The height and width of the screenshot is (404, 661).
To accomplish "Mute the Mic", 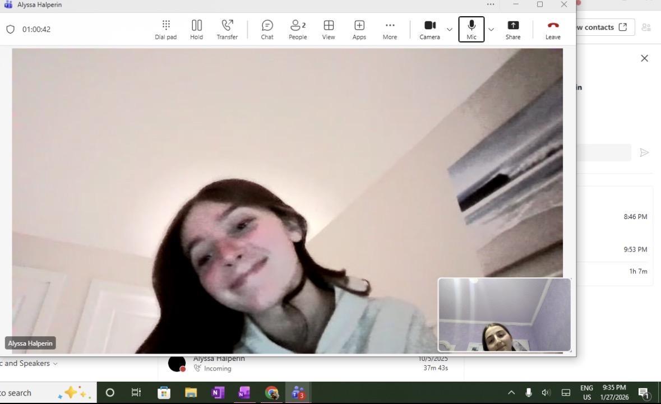I will 471,29.
